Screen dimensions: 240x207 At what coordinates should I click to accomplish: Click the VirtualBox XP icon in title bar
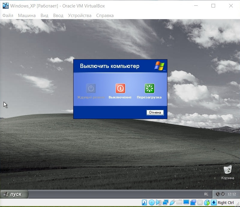coord(6,6)
